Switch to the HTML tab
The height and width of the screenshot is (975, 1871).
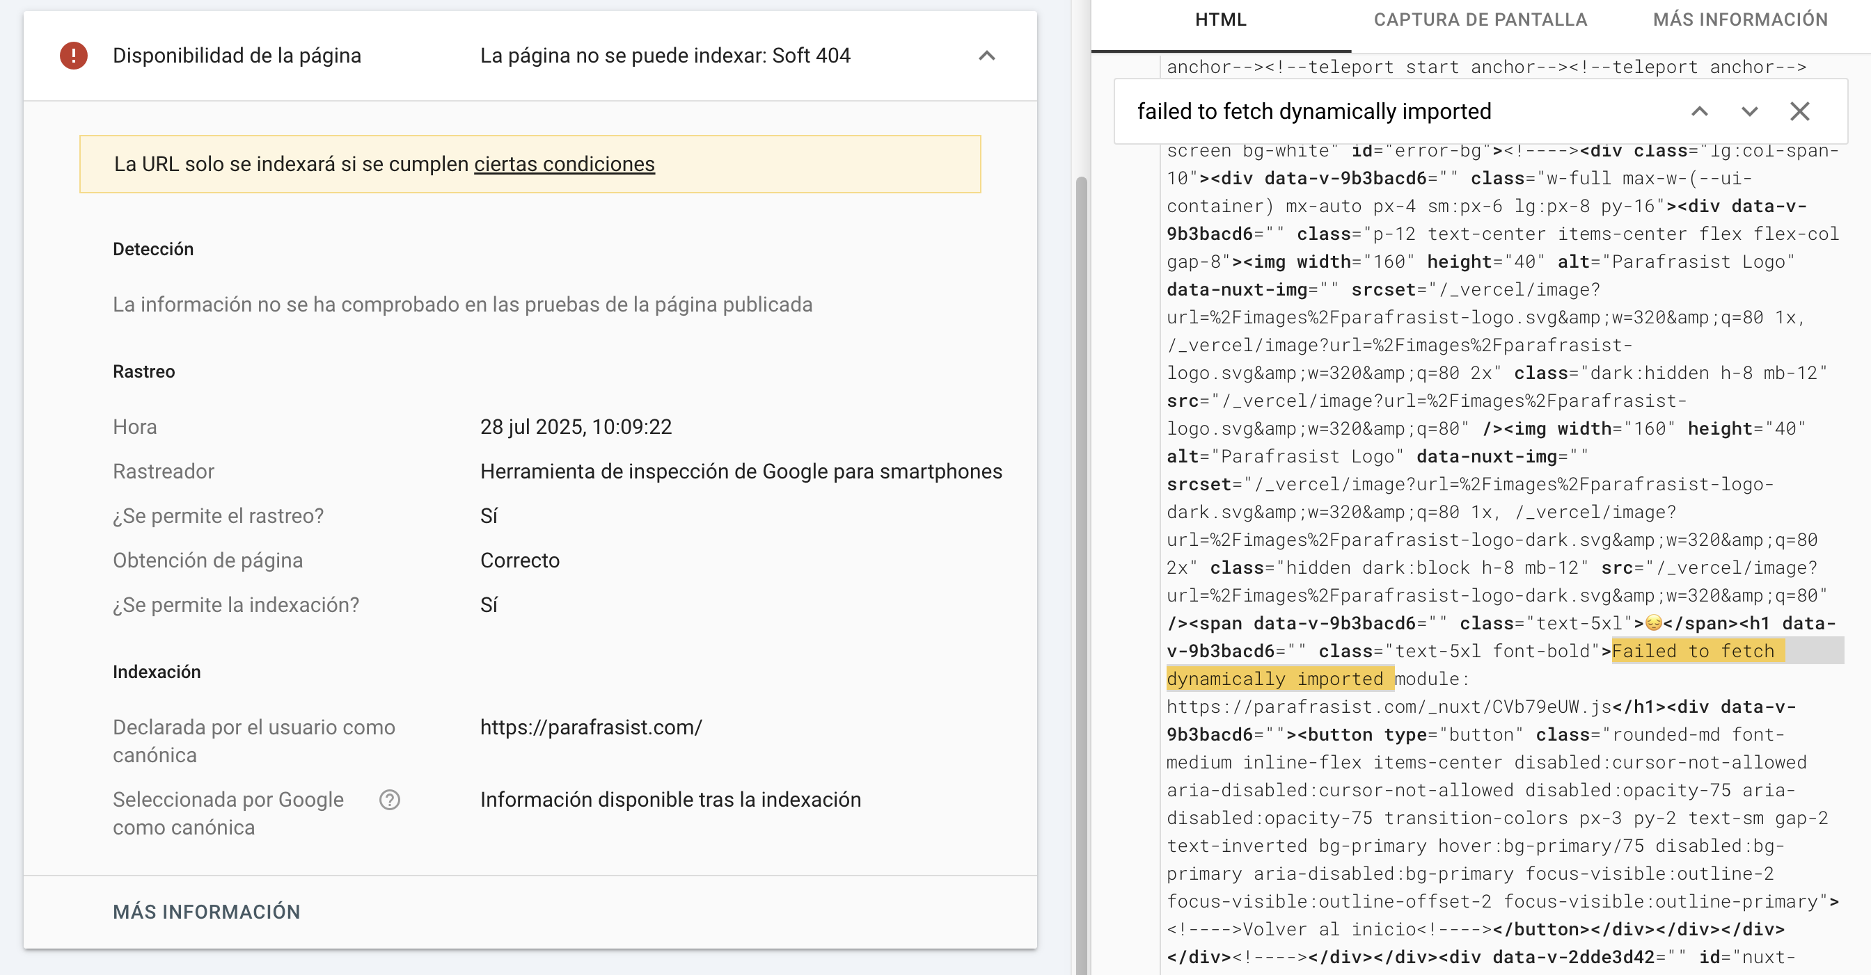pyautogui.click(x=1221, y=19)
